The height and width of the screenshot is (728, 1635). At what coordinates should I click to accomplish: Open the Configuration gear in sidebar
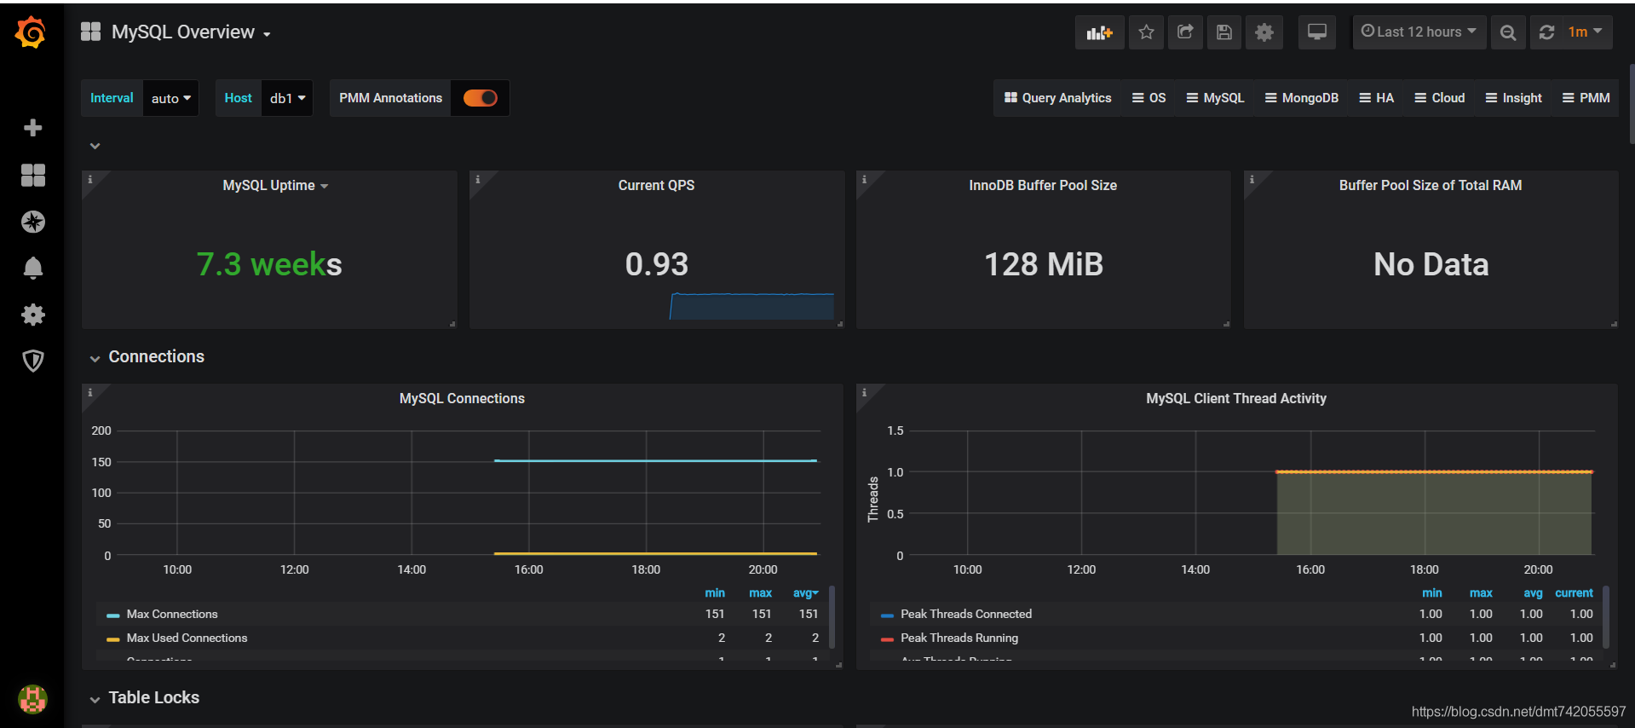pyautogui.click(x=32, y=315)
